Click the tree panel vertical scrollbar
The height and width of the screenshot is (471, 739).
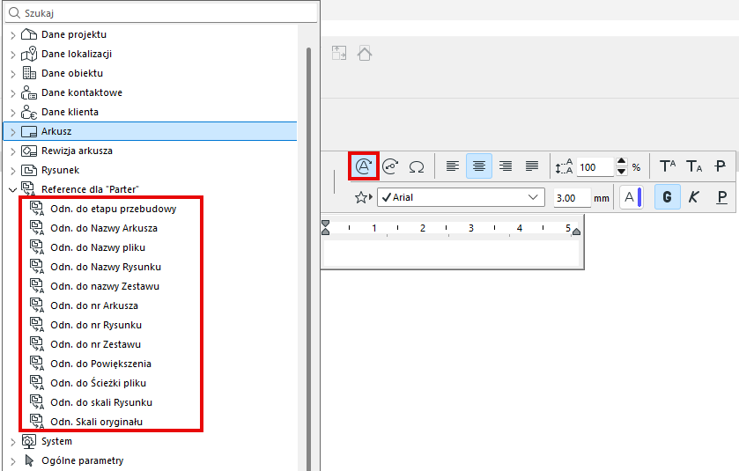[308, 258]
